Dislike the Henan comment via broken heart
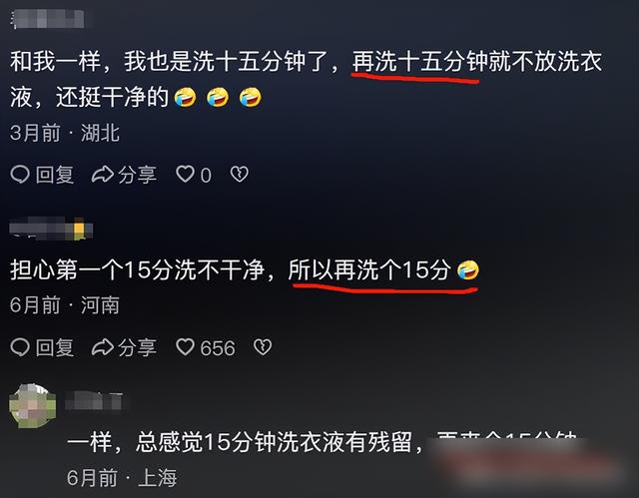The width and height of the screenshot is (639, 498). click(x=263, y=347)
